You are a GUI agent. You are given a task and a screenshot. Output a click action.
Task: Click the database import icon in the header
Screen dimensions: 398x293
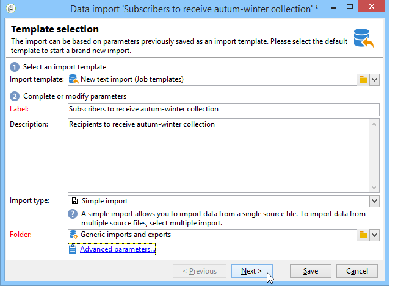coord(363,38)
